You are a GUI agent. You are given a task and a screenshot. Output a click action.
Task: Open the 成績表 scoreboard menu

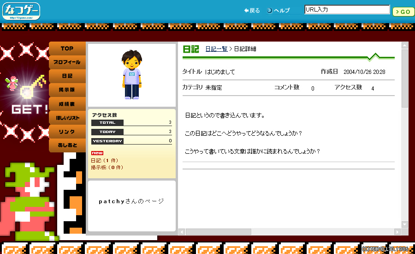pyautogui.click(x=67, y=104)
